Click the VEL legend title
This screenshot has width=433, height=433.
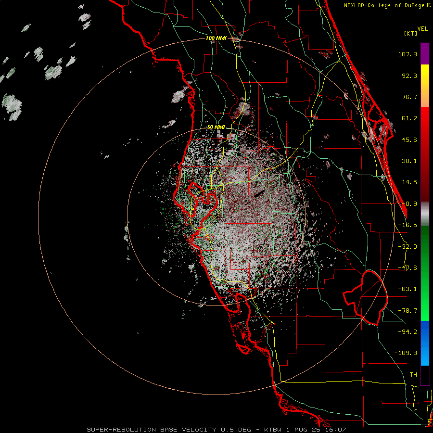click(422, 28)
